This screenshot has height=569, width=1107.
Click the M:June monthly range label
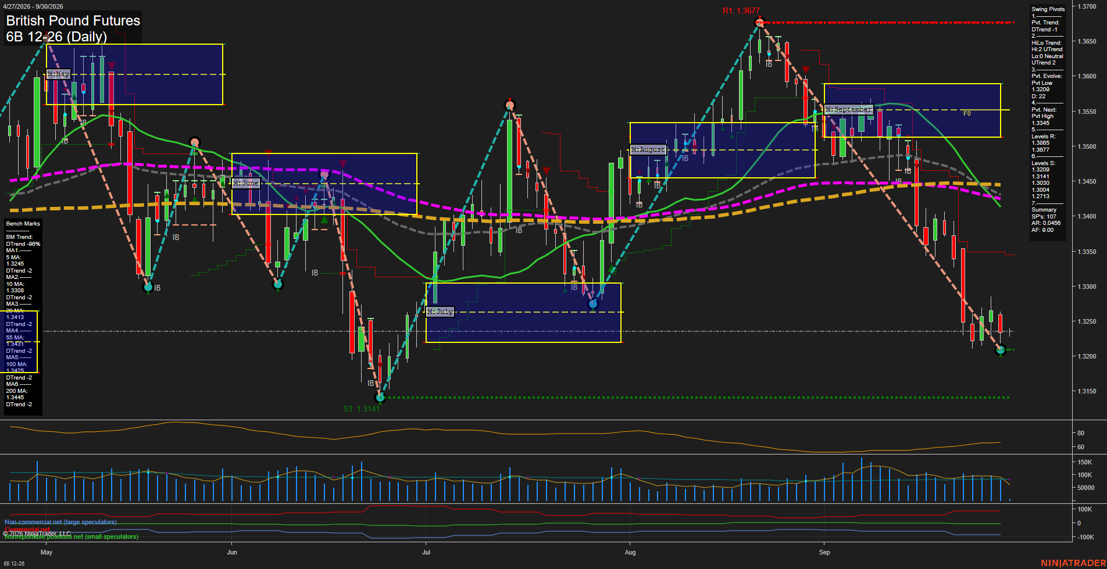[245, 183]
